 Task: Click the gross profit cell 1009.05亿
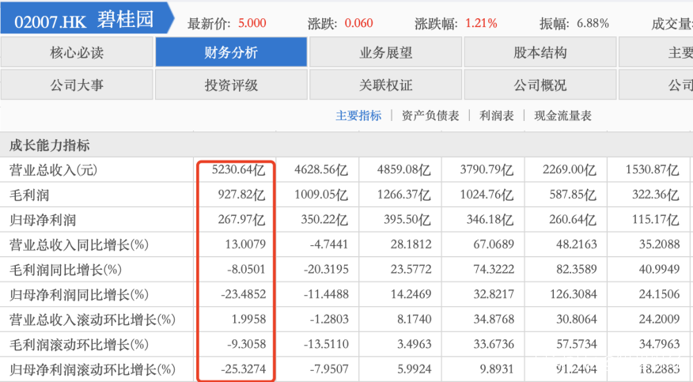coord(321,195)
